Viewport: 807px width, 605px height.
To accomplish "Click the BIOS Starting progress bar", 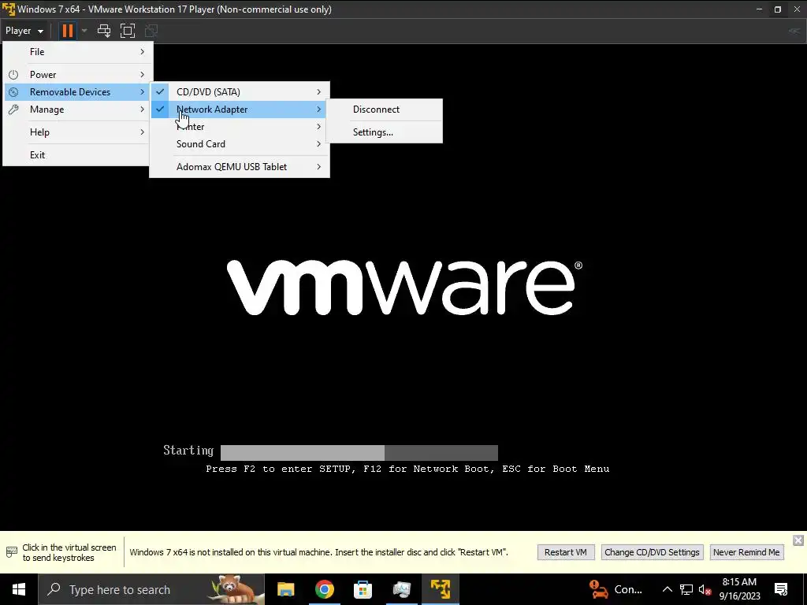I will pyautogui.click(x=359, y=453).
